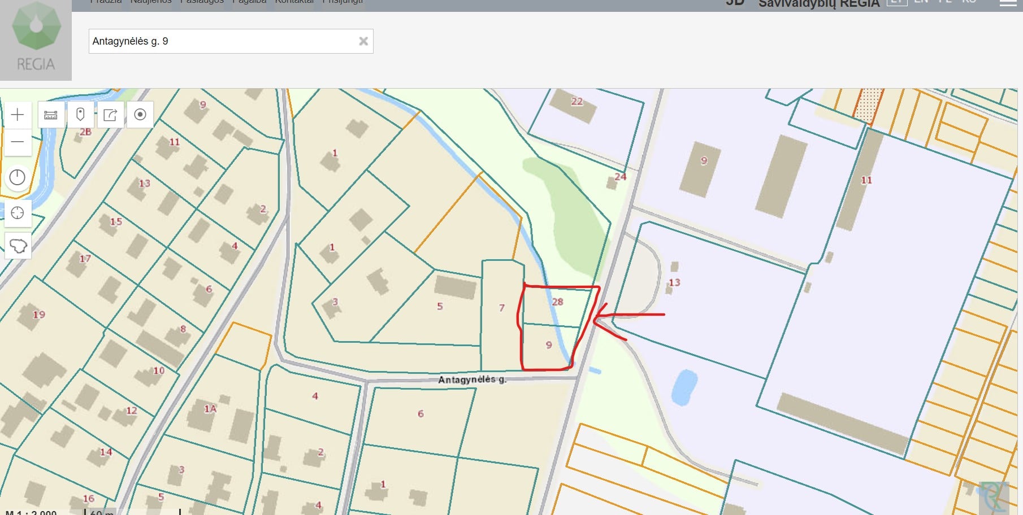This screenshot has width=1023, height=515.
Task: Reset map rotation with compass button
Action: click(18, 178)
